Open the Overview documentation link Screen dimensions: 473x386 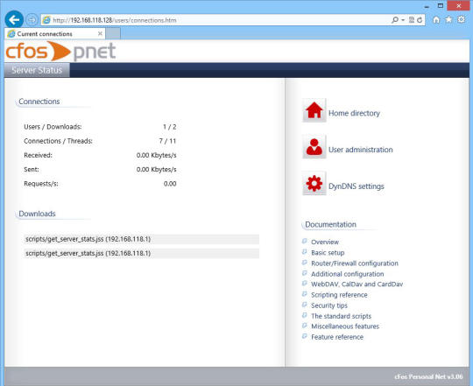coord(325,242)
